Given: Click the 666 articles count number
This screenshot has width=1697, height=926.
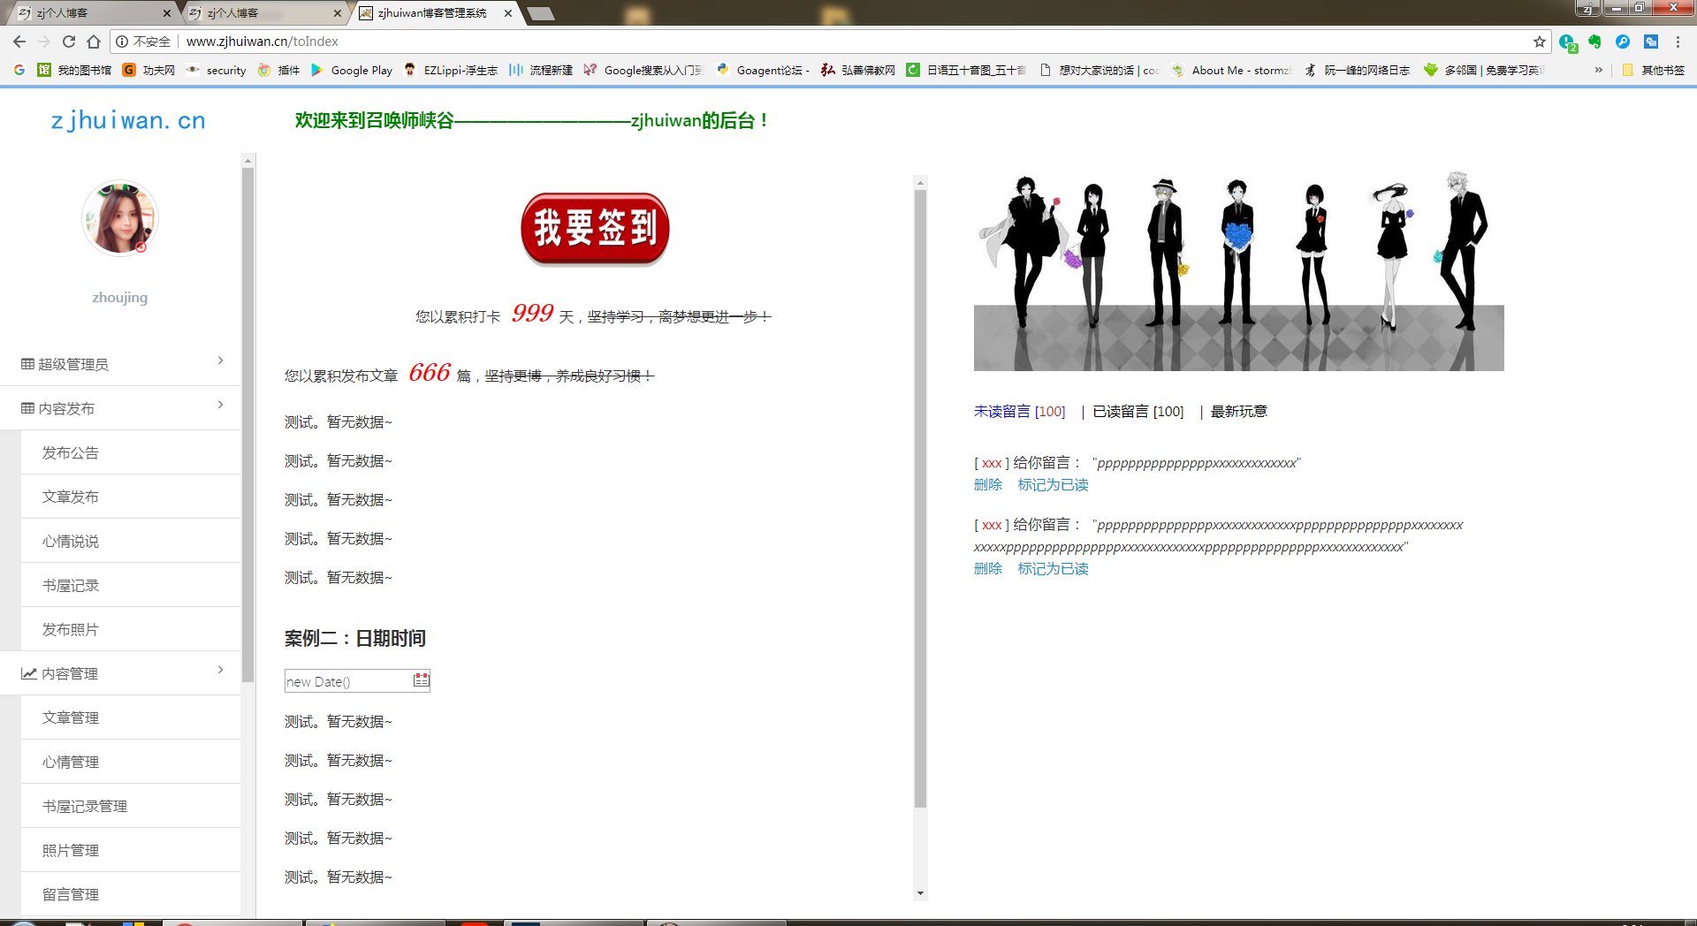Looking at the screenshot, I should point(430,372).
